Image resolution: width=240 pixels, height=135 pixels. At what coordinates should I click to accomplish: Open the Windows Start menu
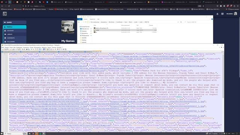[1, 133]
